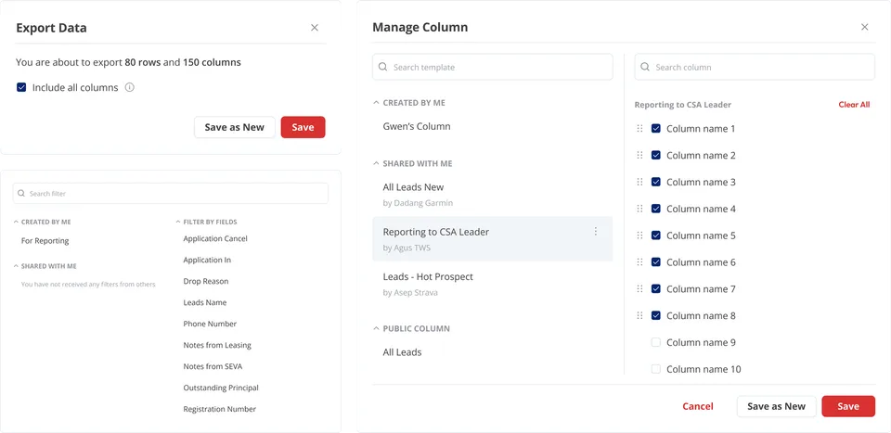Focus the Search template input
The image size is (891, 433).
pos(493,67)
